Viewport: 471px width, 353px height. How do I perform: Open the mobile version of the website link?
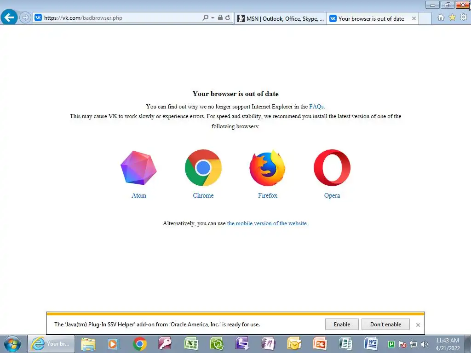267,223
